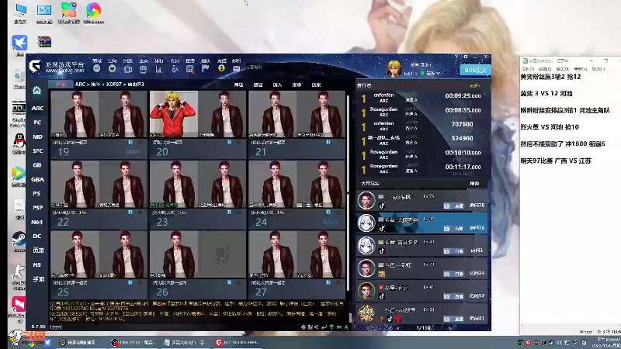621x349 pixels.
Task: Select N64 platform in sidebar
Action: point(37,222)
